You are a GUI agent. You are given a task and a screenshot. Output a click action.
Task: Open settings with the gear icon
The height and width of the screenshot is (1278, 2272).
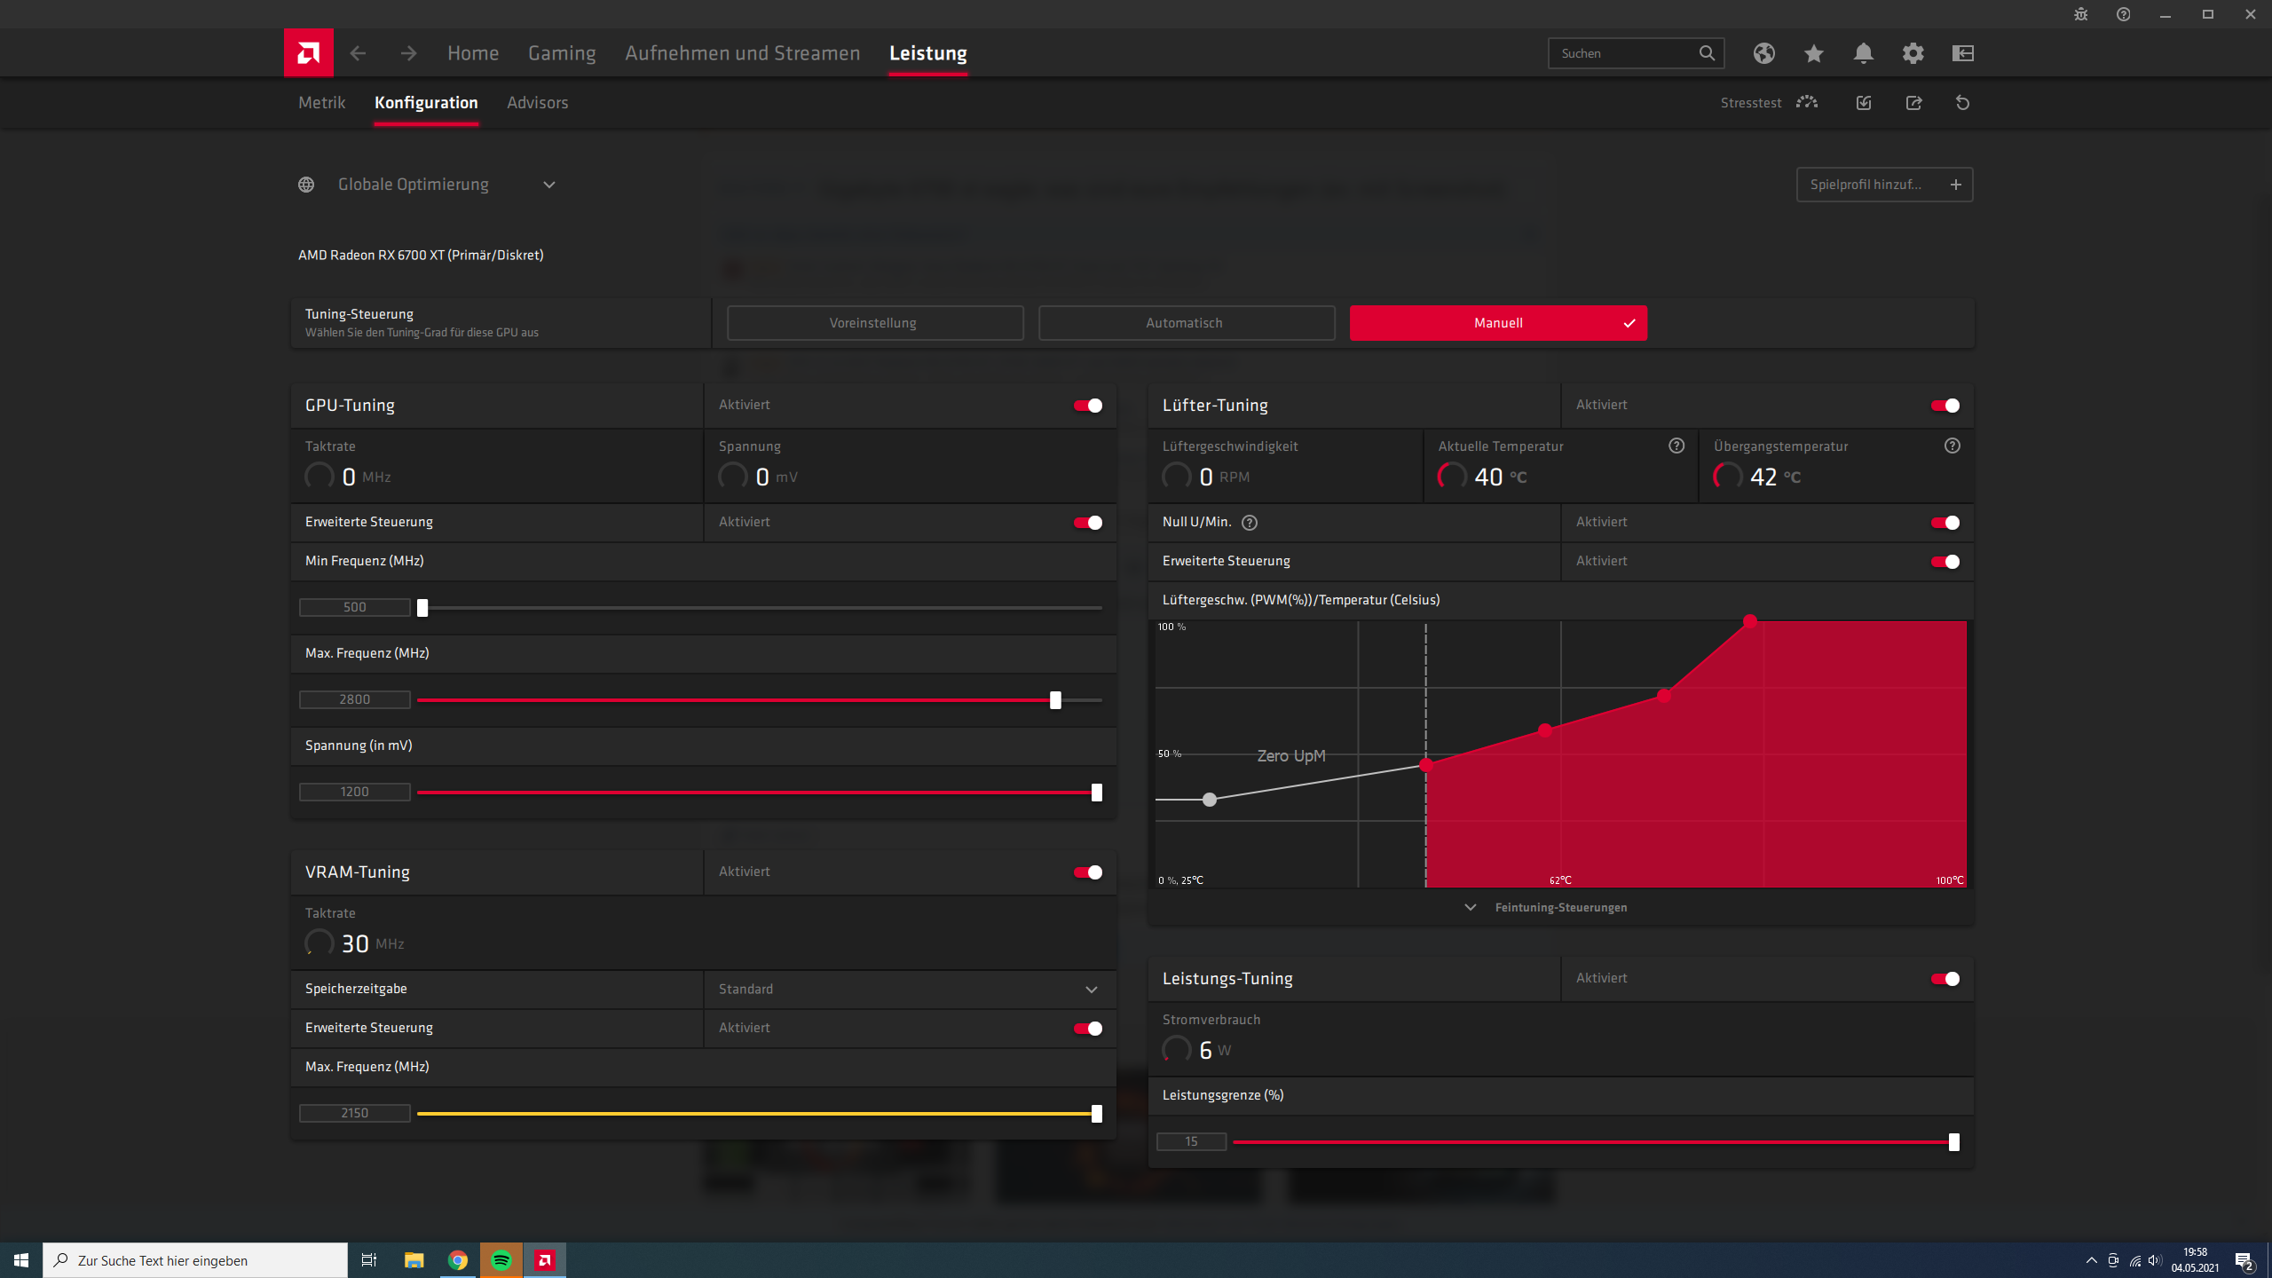pyautogui.click(x=1913, y=53)
